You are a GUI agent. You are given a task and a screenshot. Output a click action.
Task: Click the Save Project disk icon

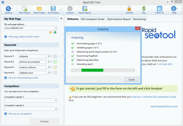(x=53, y=9)
